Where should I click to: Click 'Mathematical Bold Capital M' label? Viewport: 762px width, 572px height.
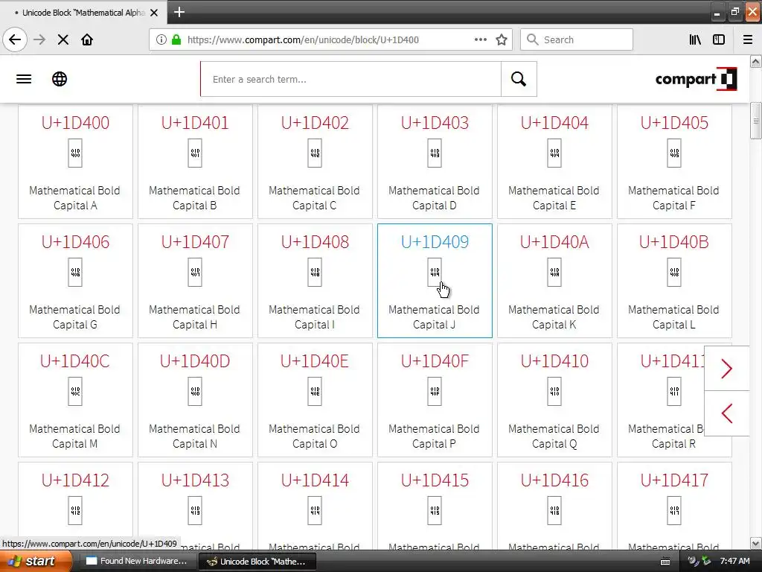[x=75, y=436]
